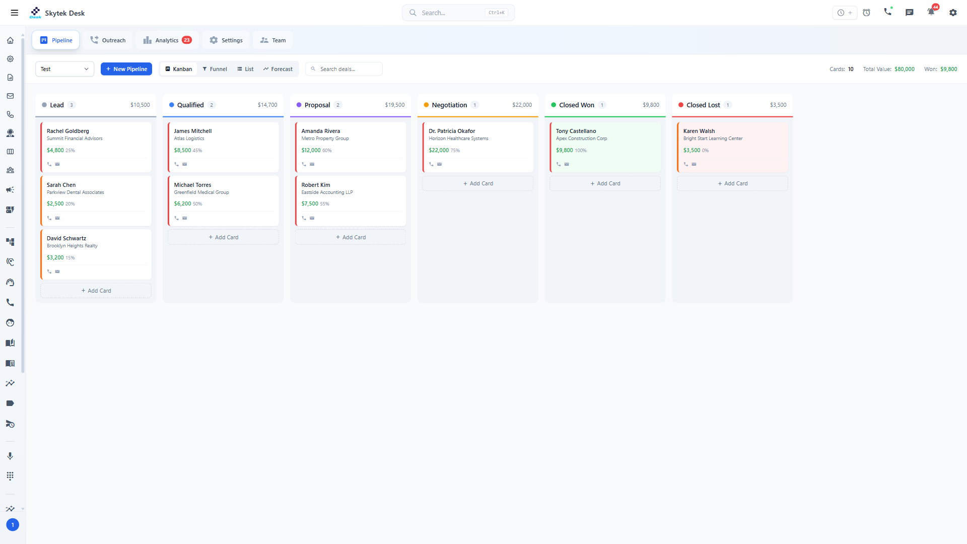Viewport: 967px width, 544px height.
Task: Open the alarm reminders icon
Action: pyautogui.click(x=867, y=13)
